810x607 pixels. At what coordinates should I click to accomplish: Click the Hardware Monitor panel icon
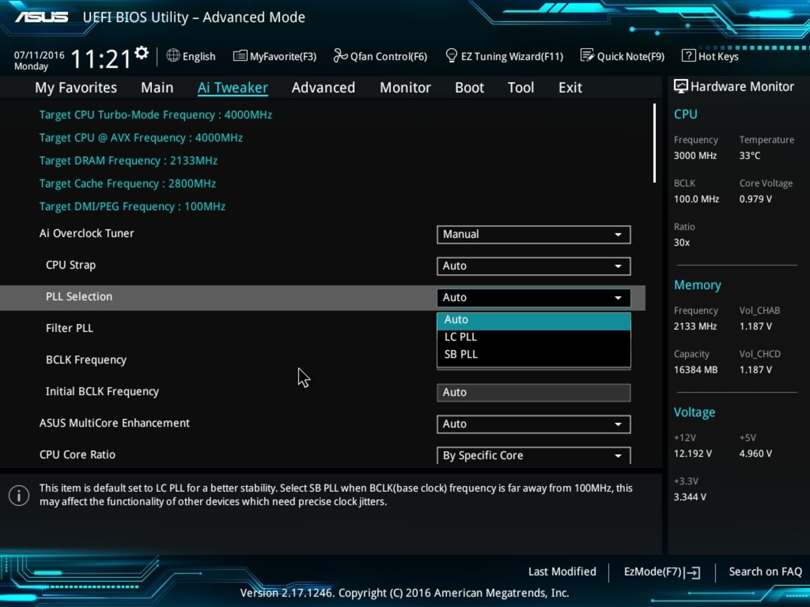click(681, 86)
